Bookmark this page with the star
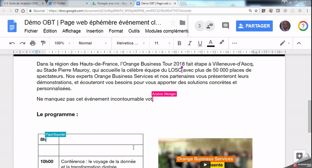The width and height of the screenshot is (312, 168). click(256, 11)
